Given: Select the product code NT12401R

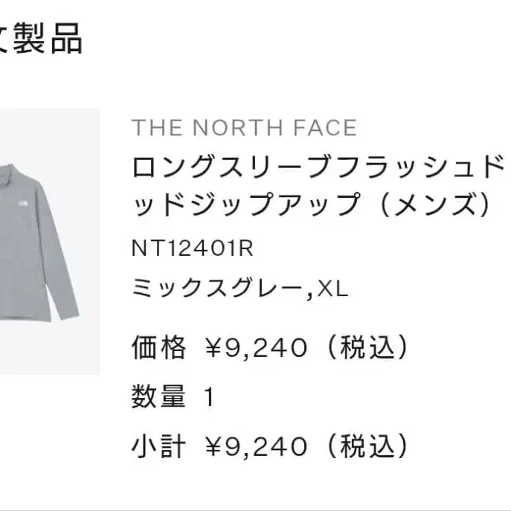Looking at the screenshot, I should pos(193,248).
